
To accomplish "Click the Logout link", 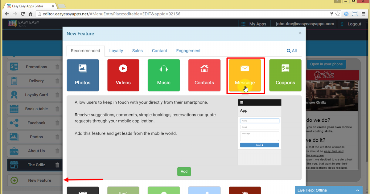I will 351,24.
